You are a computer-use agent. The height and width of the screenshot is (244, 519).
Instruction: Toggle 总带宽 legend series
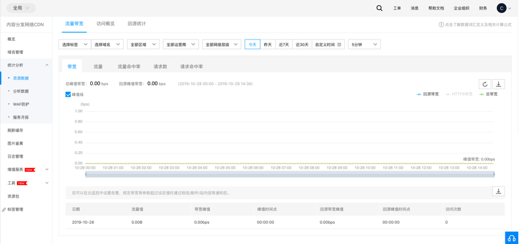tap(489, 94)
